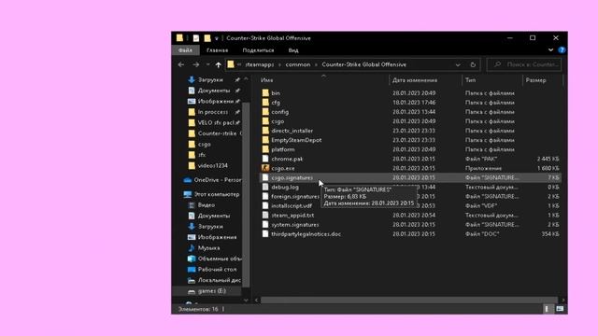The height and width of the screenshot is (336, 598).
Task: Select the csgo.signatures file
Action: click(x=410, y=177)
